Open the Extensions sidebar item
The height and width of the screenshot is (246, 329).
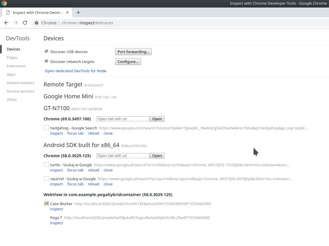coord(16,66)
